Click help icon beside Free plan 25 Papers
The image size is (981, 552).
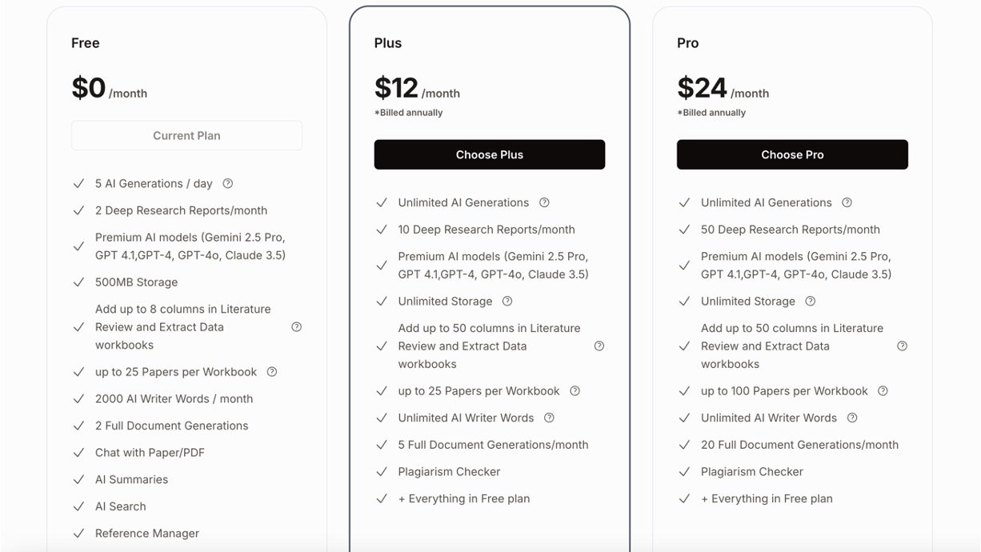[x=272, y=372]
